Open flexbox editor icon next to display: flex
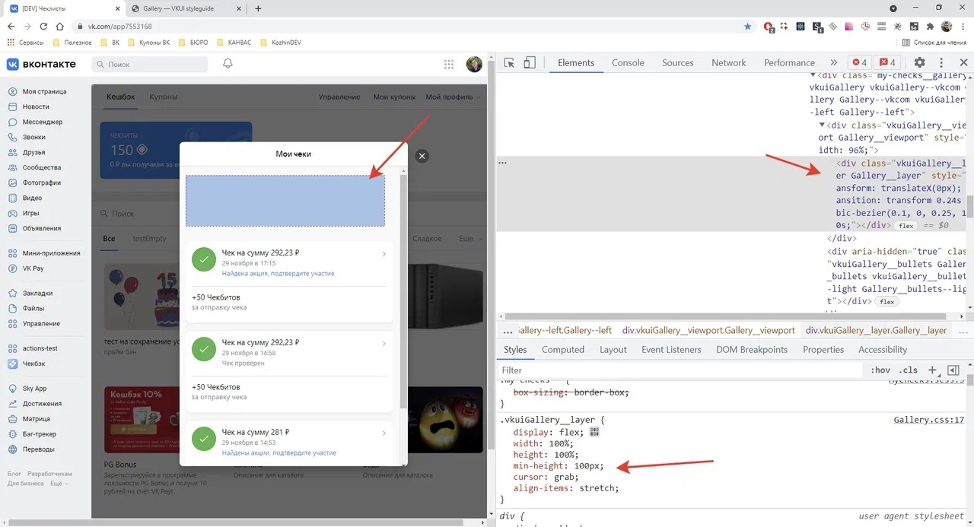This screenshot has width=974, height=527. (594, 432)
